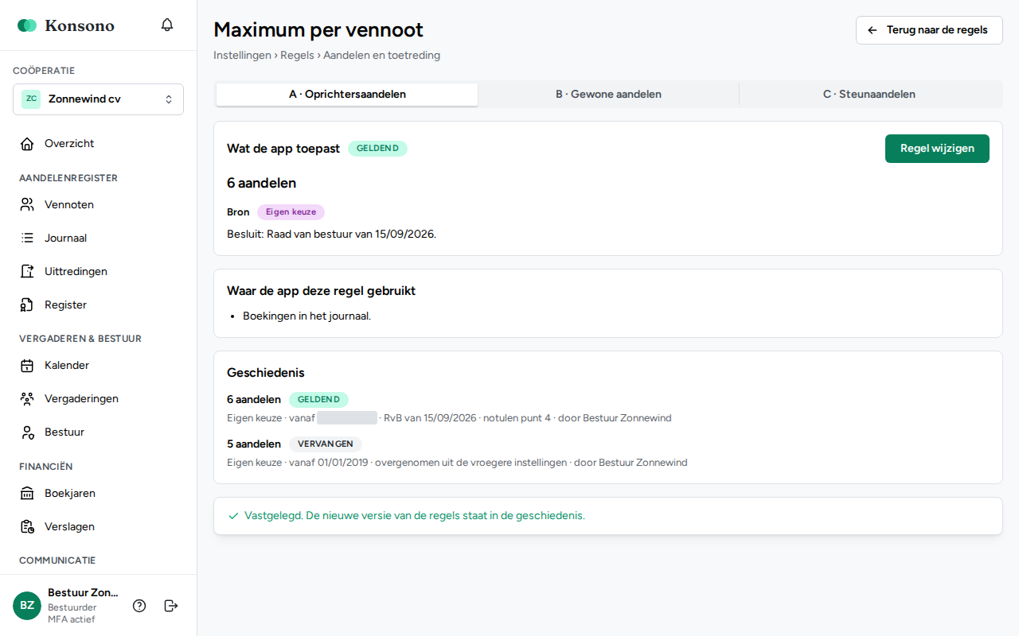
Task: Click the Journaal list icon
Action: pos(27,238)
